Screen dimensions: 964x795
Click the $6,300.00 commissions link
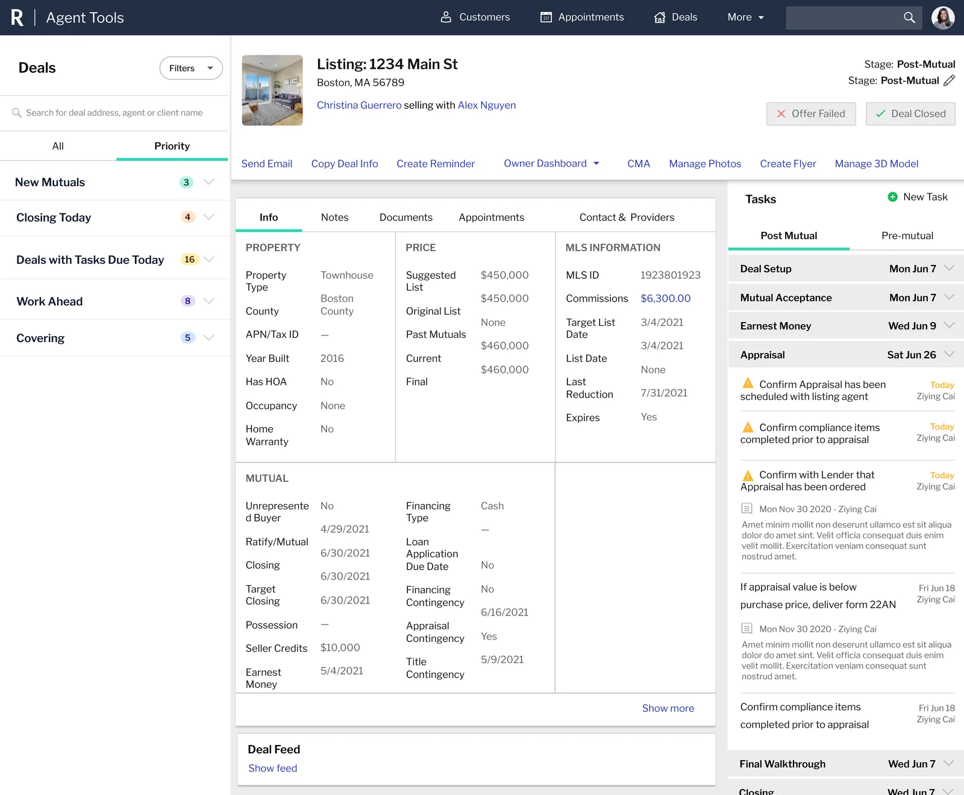pos(666,298)
